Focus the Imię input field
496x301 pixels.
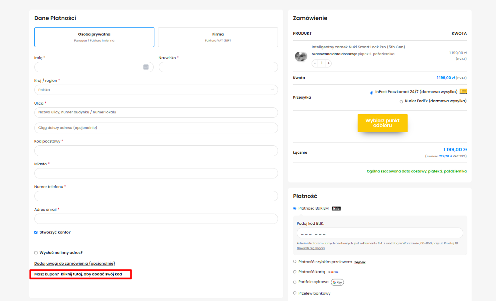[x=94, y=67]
